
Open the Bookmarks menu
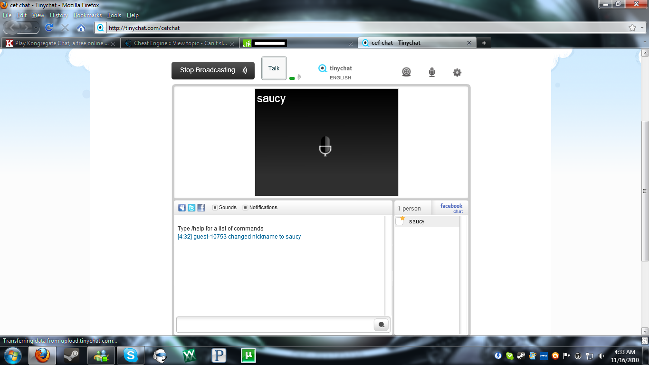(x=87, y=15)
